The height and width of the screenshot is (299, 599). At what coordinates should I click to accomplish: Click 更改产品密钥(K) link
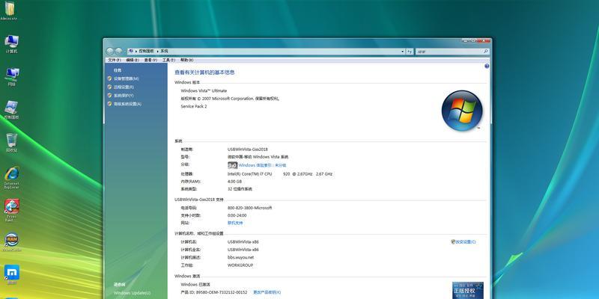click(x=267, y=292)
